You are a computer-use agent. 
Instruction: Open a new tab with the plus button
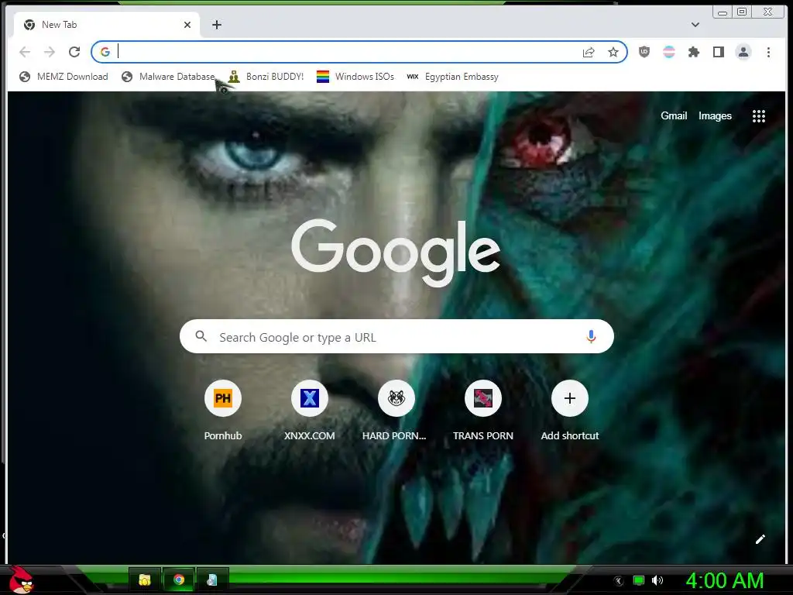point(217,25)
